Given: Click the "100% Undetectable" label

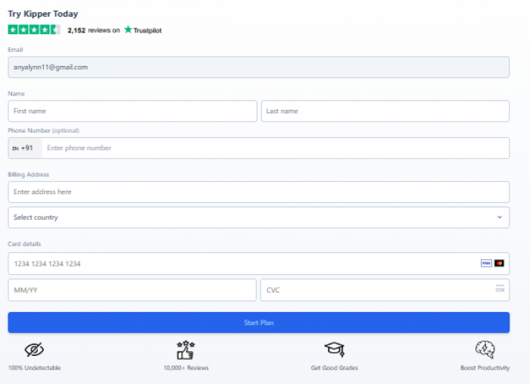Looking at the screenshot, I should click(35, 368).
